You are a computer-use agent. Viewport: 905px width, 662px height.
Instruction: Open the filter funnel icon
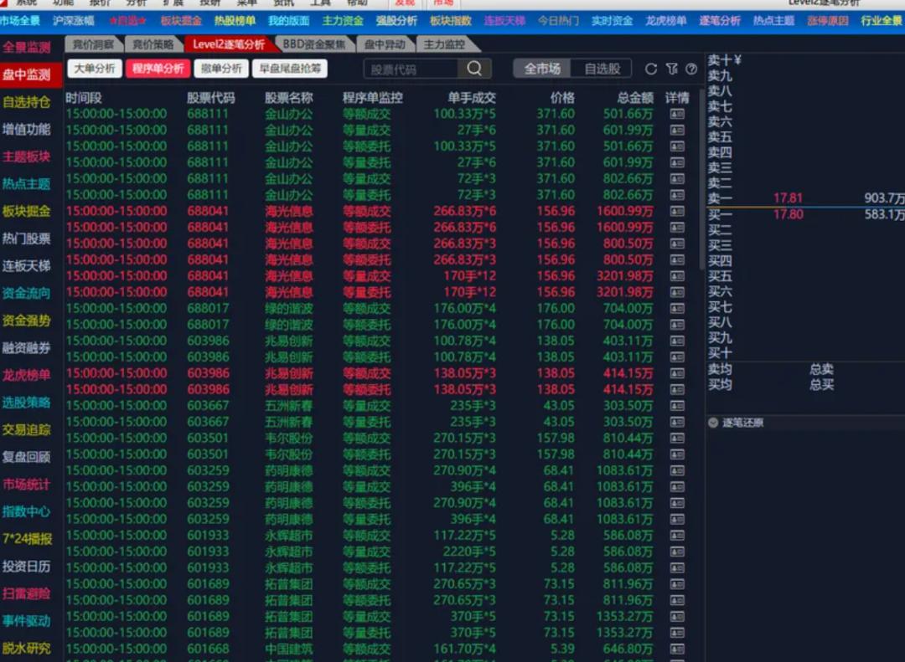(x=671, y=69)
